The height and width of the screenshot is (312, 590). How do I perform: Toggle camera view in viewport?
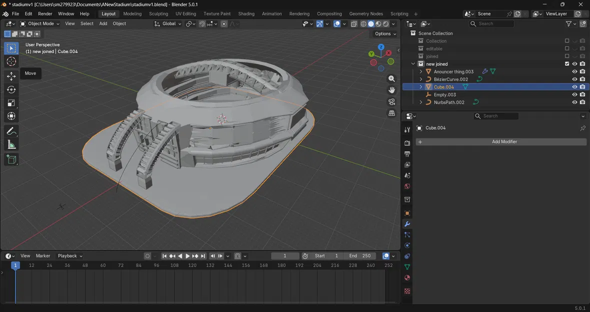tap(392, 101)
